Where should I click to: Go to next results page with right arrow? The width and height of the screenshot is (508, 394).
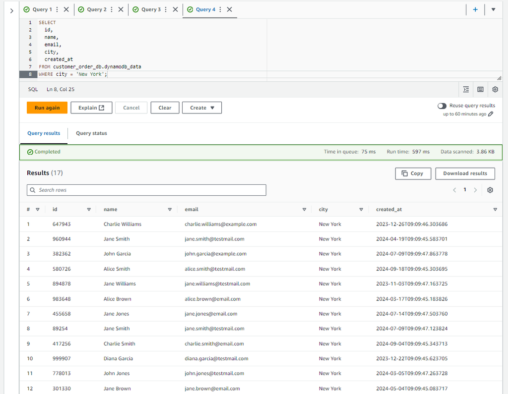click(475, 190)
